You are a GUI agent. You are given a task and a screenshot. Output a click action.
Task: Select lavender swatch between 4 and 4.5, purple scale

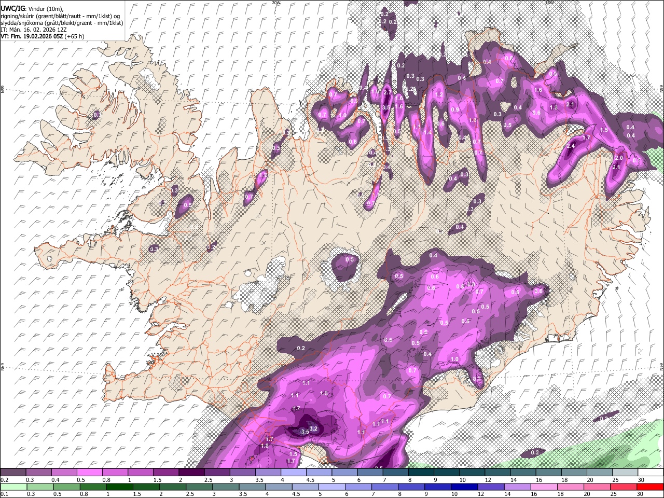pyautogui.click(x=294, y=473)
